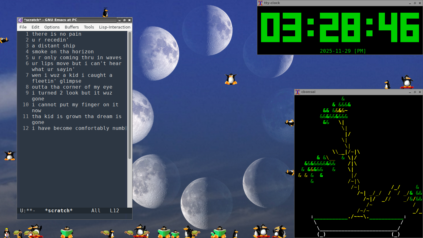Screen dimensions: 423x238
Task: Click line number 4 in Emacs
Action: (27, 52)
